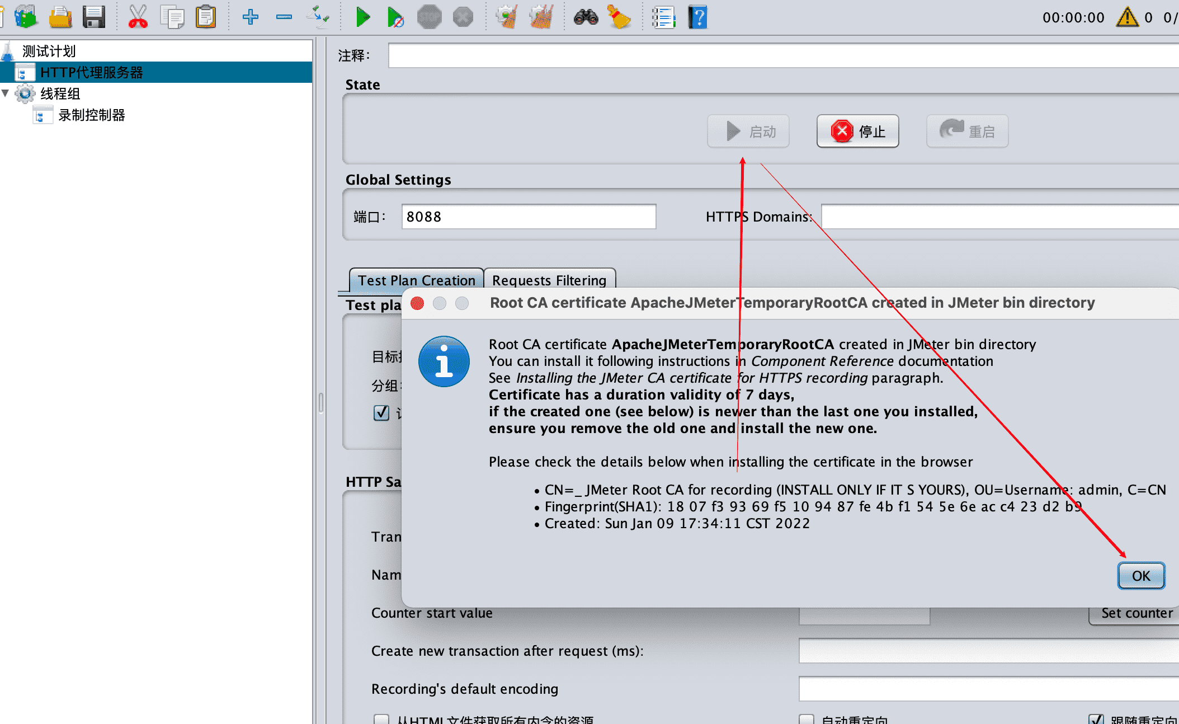Click the Toggle enable/disable icon
Image resolution: width=1179 pixels, height=724 pixels.
pos(318,17)
